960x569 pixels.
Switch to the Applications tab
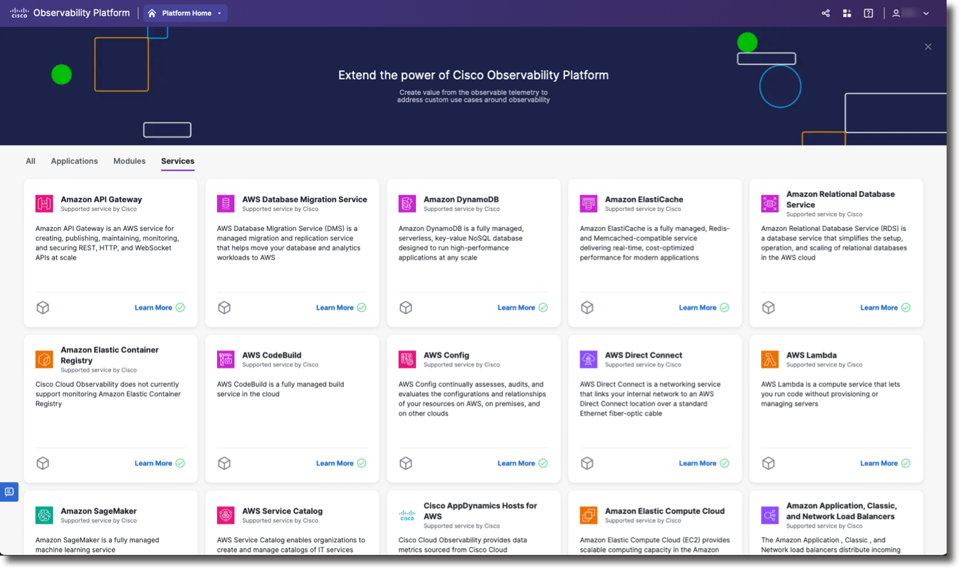pyautogui.click(x=74, y=161)
